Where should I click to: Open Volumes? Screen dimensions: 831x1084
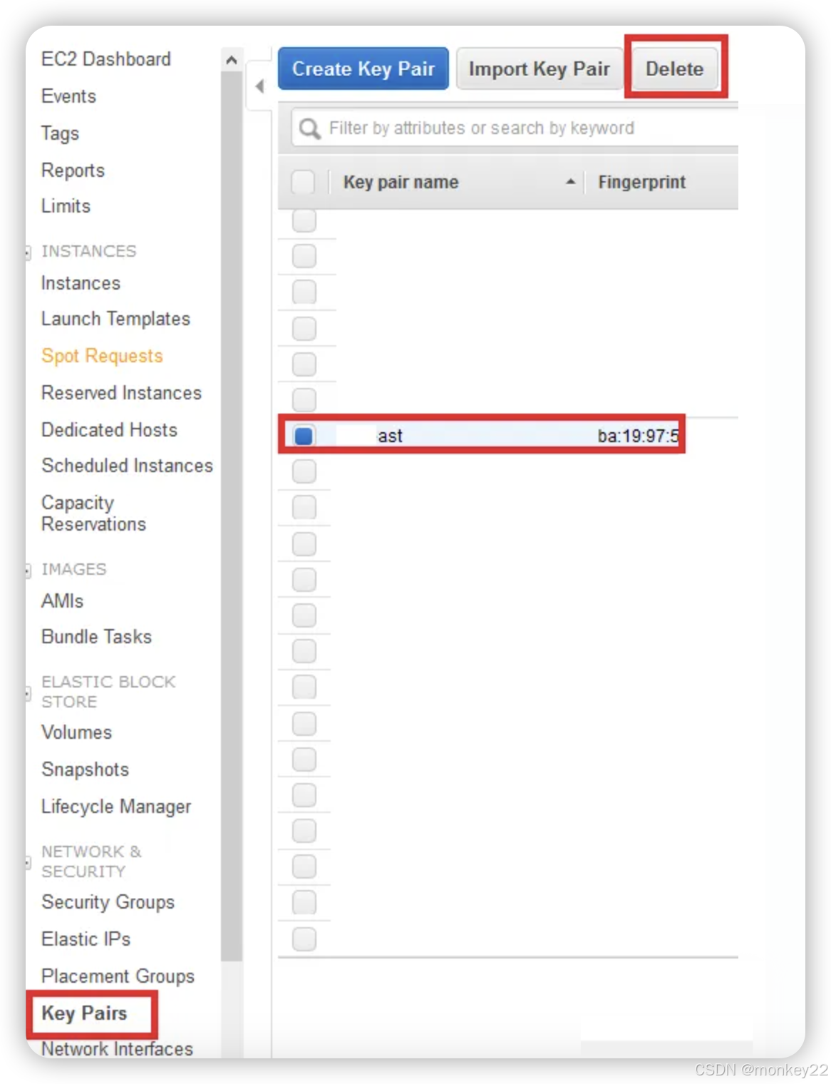tap(76, 732)
